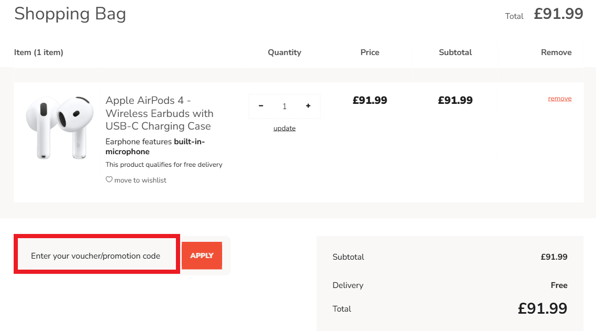This screenshot has width=596, height=331.
Task: Click the 'Free' delivery value in summary
Action: point(559,285)
